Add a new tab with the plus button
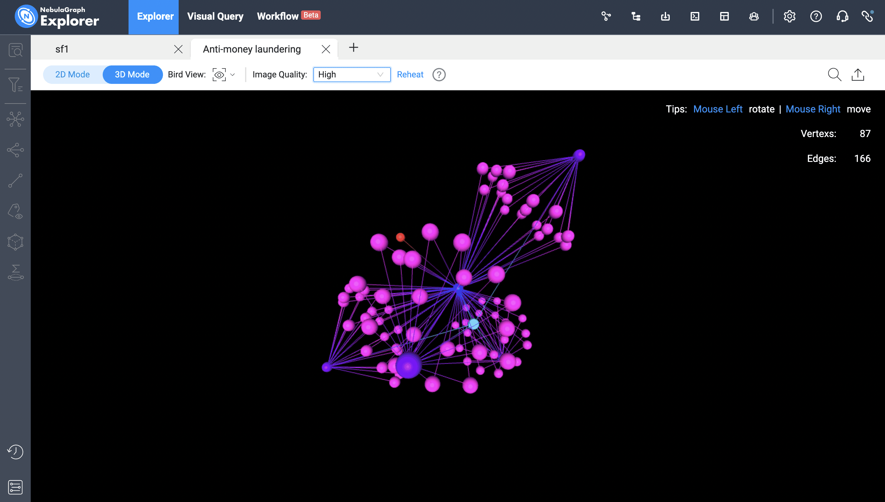885x502 pixels. click(x=353, y=48)
